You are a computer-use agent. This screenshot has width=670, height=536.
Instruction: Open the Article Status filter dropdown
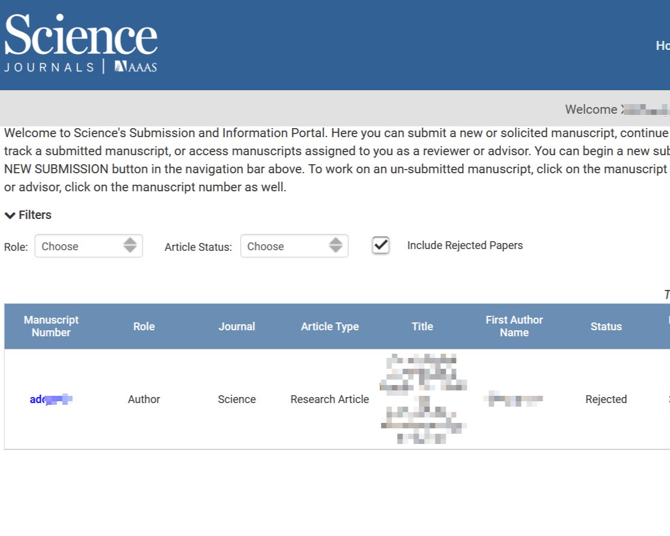pos(295,246)
